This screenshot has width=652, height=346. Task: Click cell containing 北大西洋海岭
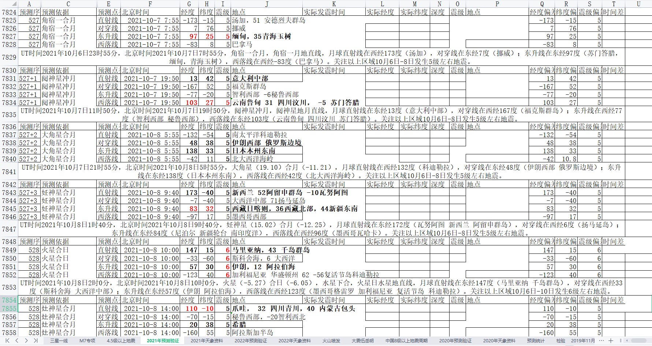pos(267,159)
